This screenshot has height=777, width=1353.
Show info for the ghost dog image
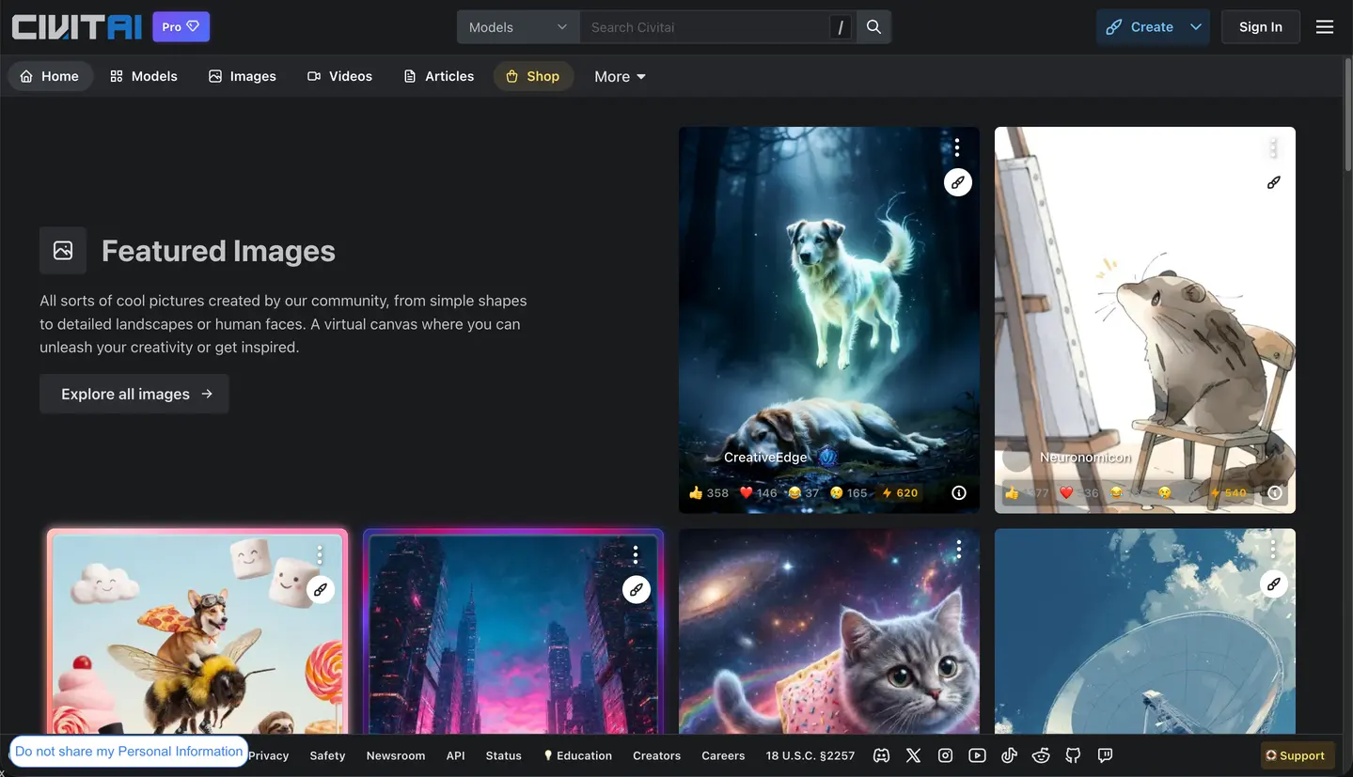point(958,493)
